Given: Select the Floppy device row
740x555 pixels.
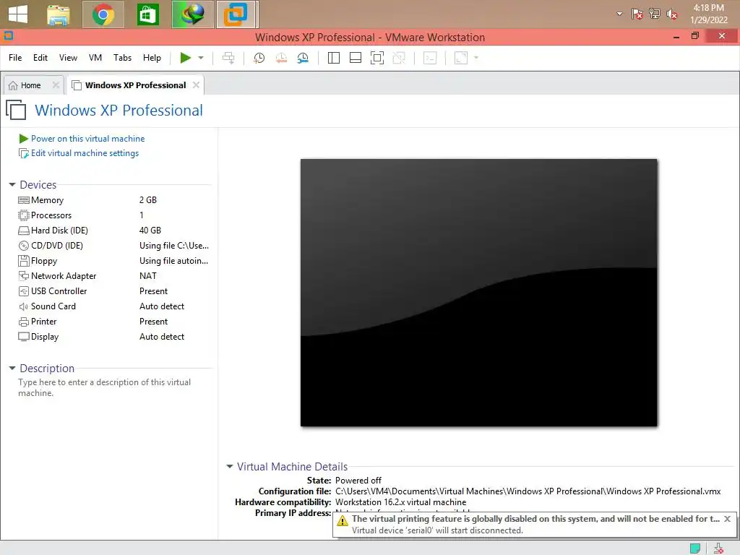Looking at the screenshot, I should 113,260.
